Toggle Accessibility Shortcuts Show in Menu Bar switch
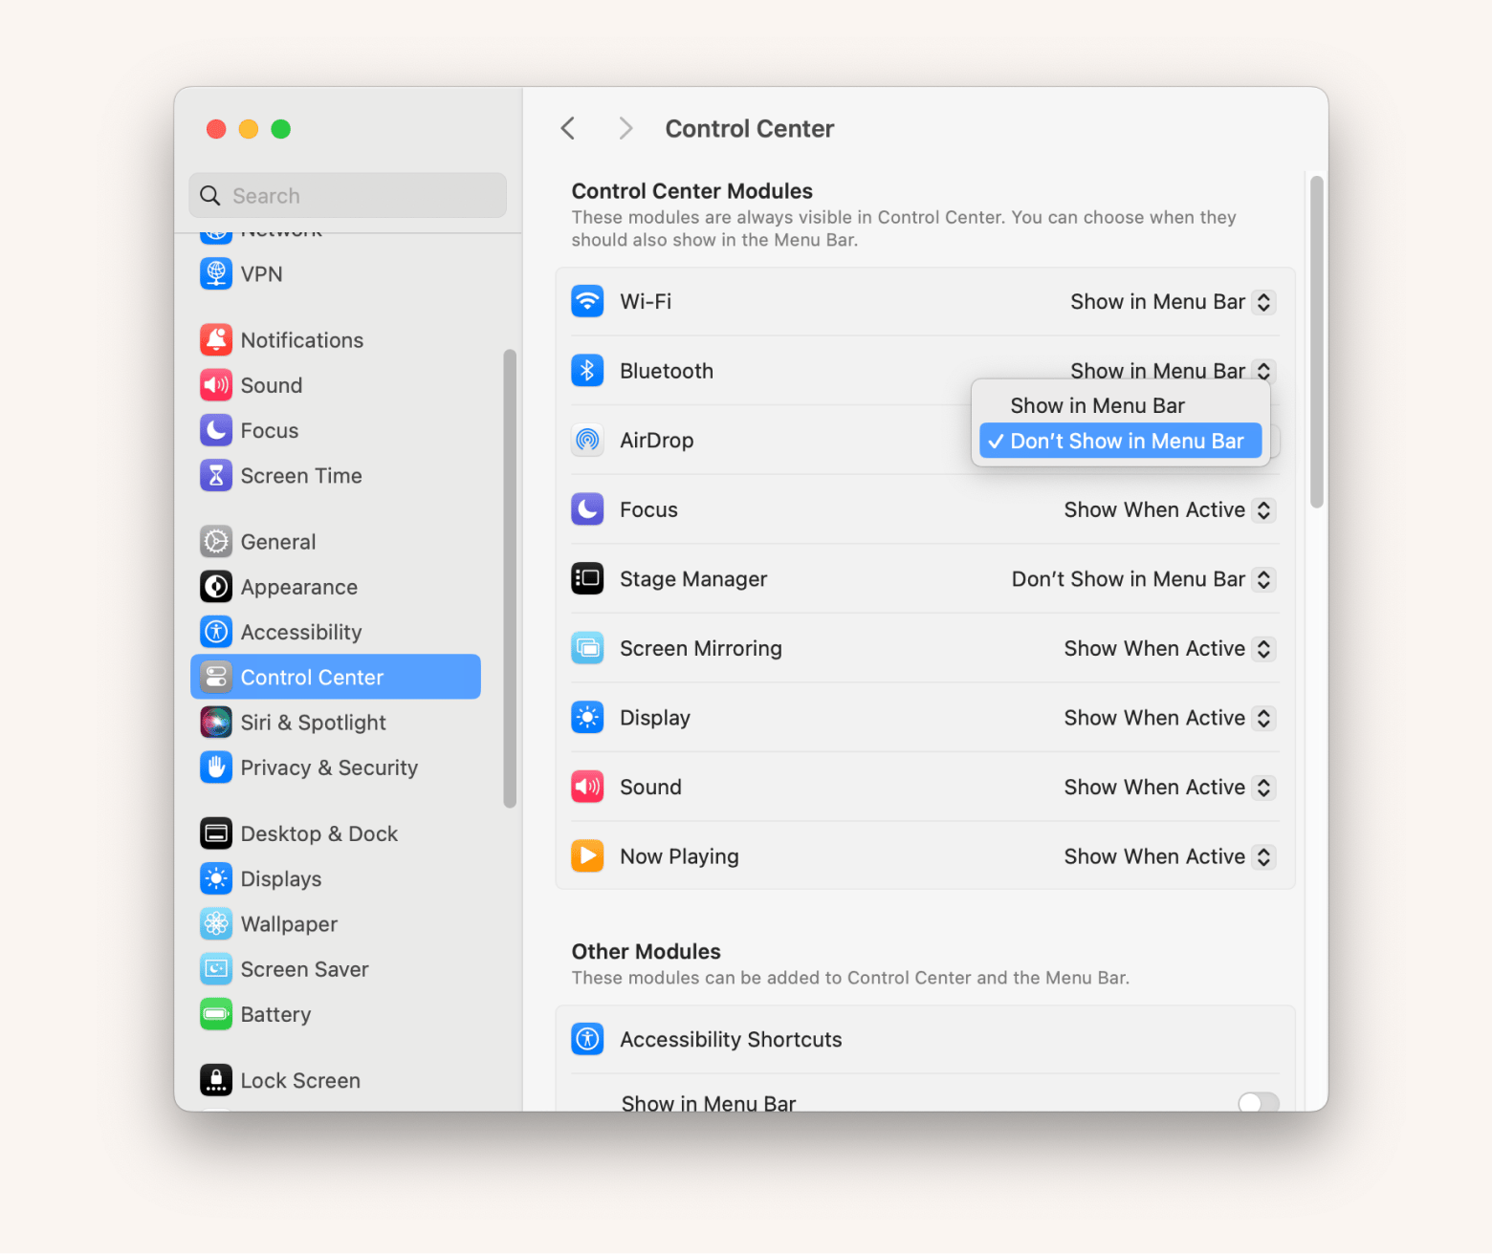Image resolution: width=1492 pixels, height=1254 pixels. (x=1258, y=1103)
